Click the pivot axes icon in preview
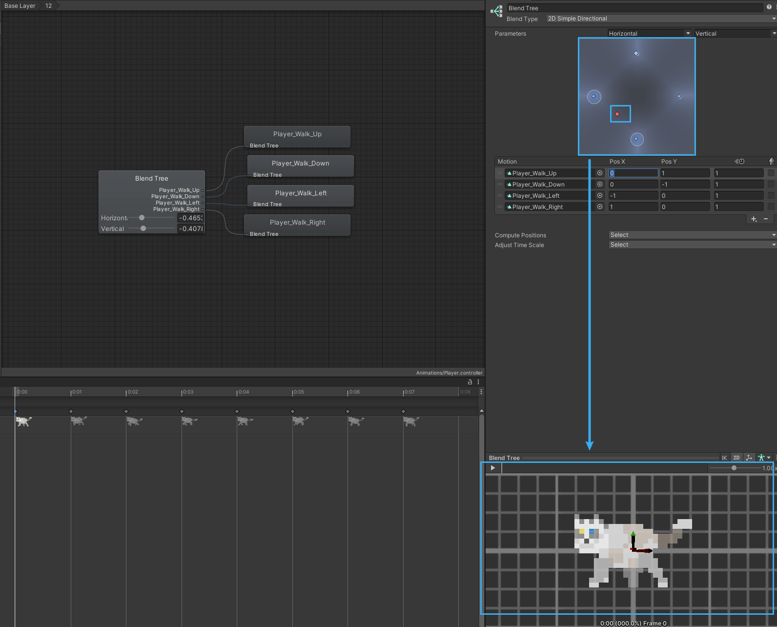This screenshot has height=627, width=777. click(749, 458)
